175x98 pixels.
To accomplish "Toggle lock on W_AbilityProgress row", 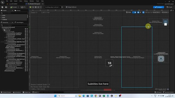I will pyautogui.click(x=25, y=66).
